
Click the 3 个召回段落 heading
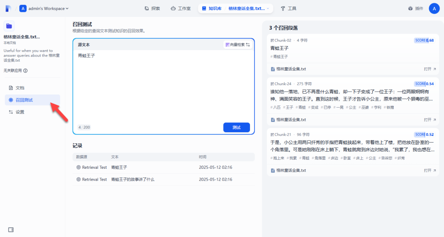(283, 28)
